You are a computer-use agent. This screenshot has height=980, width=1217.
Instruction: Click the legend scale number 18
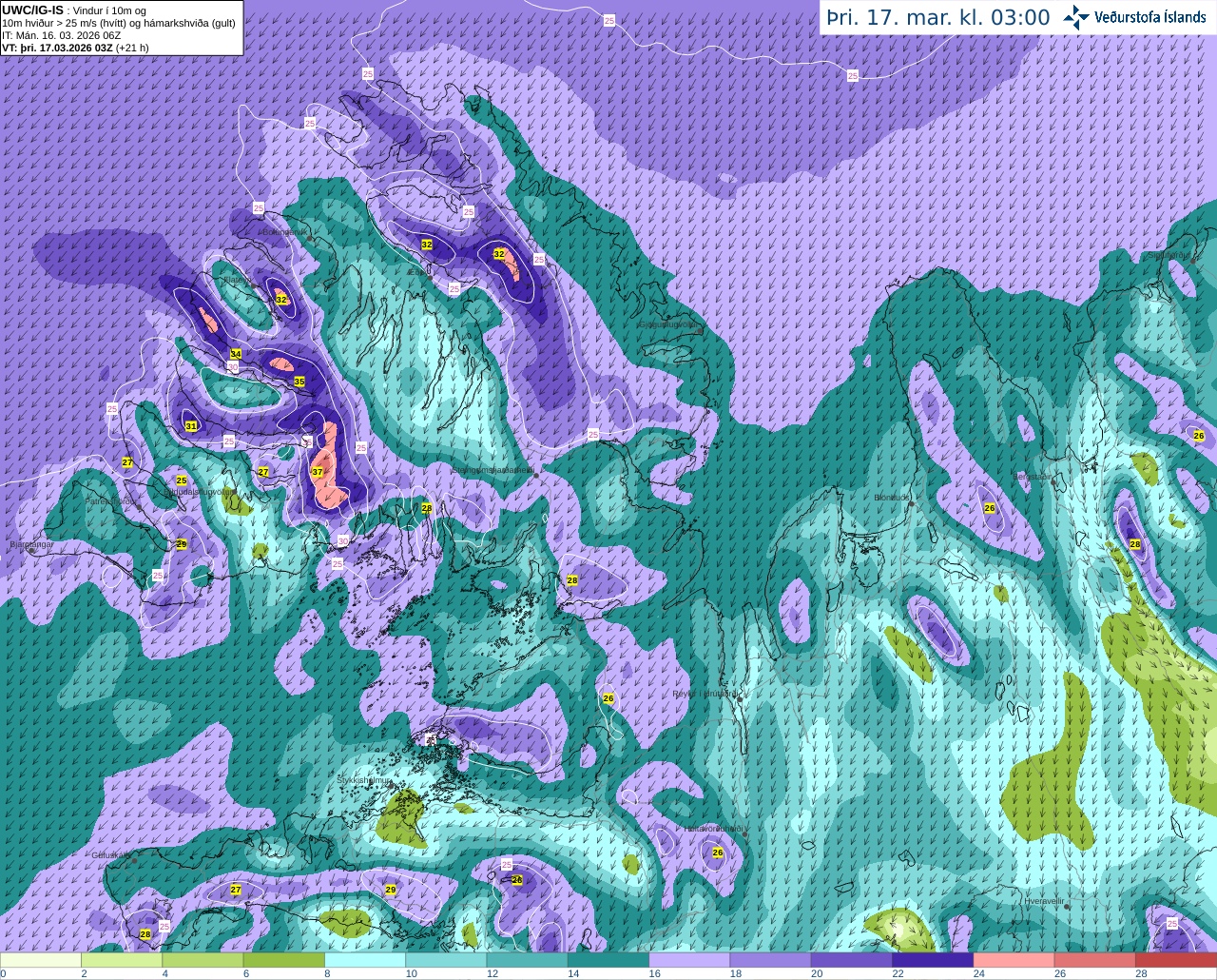click(735, 973)
